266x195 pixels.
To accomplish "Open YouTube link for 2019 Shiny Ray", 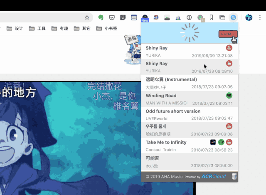I will click(229, 48).
